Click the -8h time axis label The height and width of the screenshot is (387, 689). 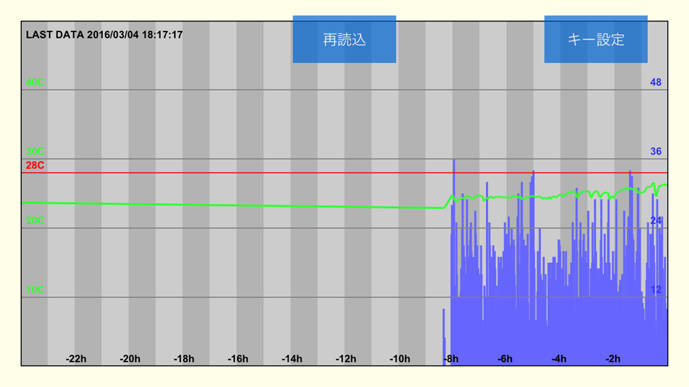tap(451, 359)
